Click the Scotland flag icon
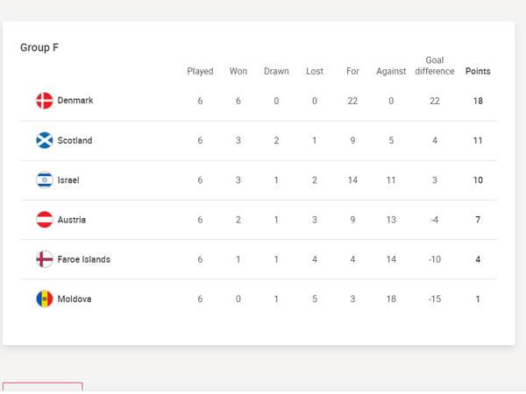Screen dimensions: 526x394 coord(45,140)
